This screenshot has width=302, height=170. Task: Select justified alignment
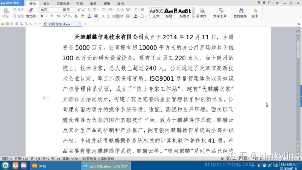pyautogui.click(x=117, y=16)
